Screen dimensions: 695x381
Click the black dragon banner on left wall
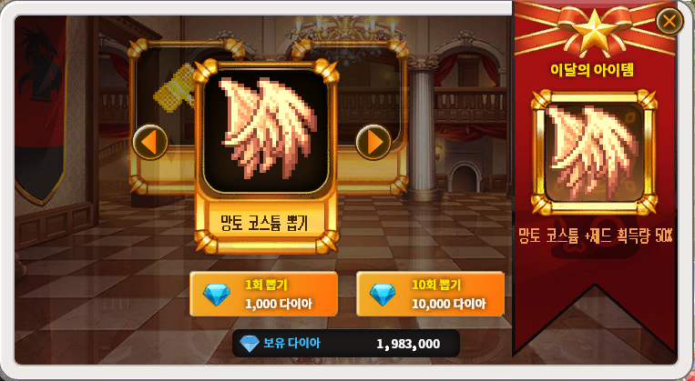click(x=40, y=111)
